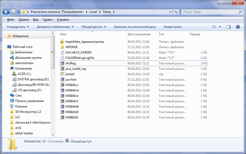Expand Добавить в библиотеку dropdown

coord(55,27)
